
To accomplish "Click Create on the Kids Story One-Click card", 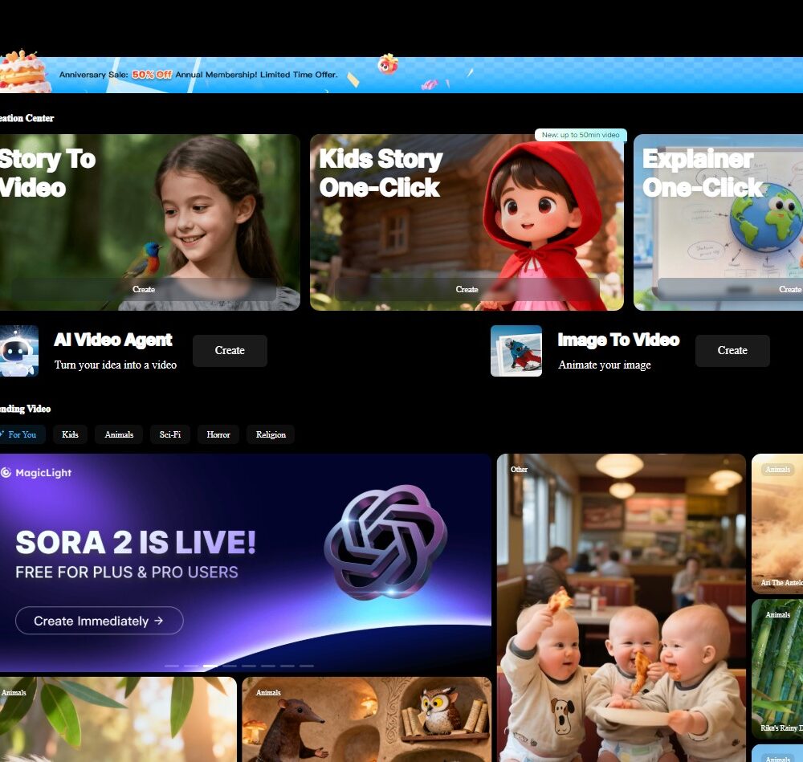I will click(467, 289).
